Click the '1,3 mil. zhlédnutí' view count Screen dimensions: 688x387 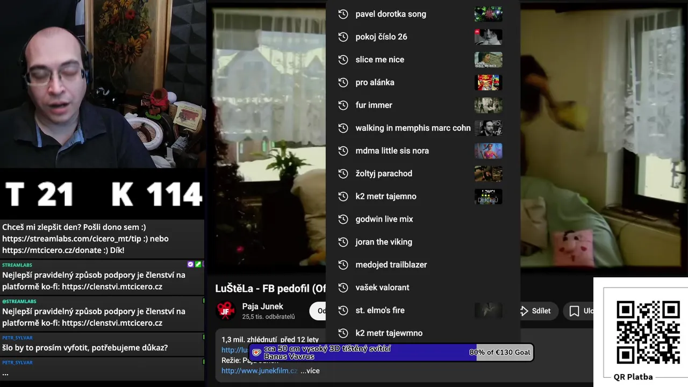click(249, 340)
